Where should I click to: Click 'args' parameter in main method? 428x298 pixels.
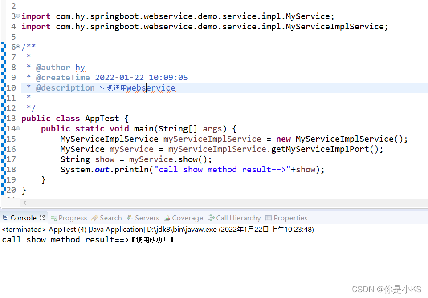point(212,129)
